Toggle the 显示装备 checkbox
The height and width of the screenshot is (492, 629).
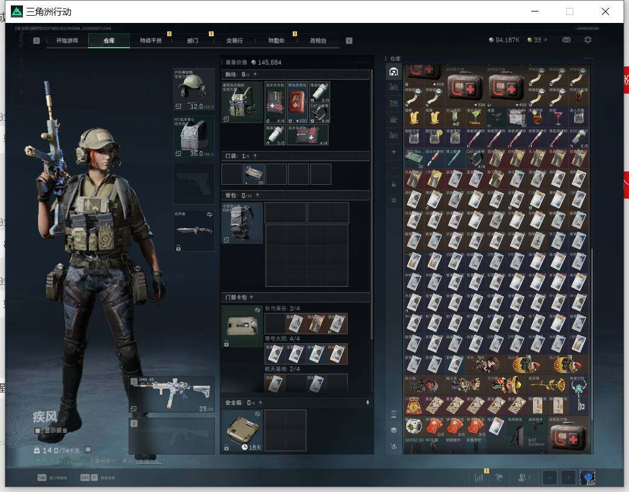(37, 430)
